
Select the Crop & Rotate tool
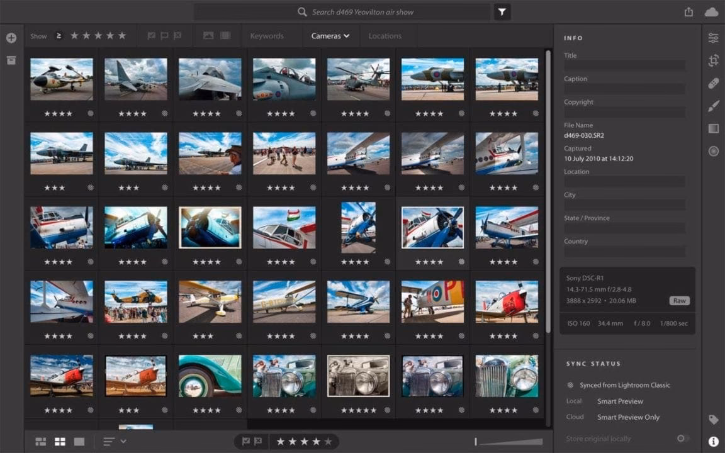pyautogui.click(x=714, y=60)
